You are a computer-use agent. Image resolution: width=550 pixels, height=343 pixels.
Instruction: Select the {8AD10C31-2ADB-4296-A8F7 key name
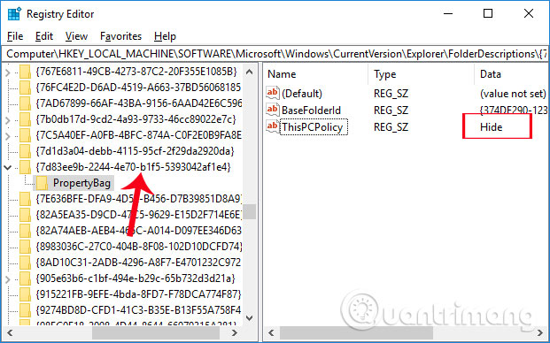(x=138, y=263)
